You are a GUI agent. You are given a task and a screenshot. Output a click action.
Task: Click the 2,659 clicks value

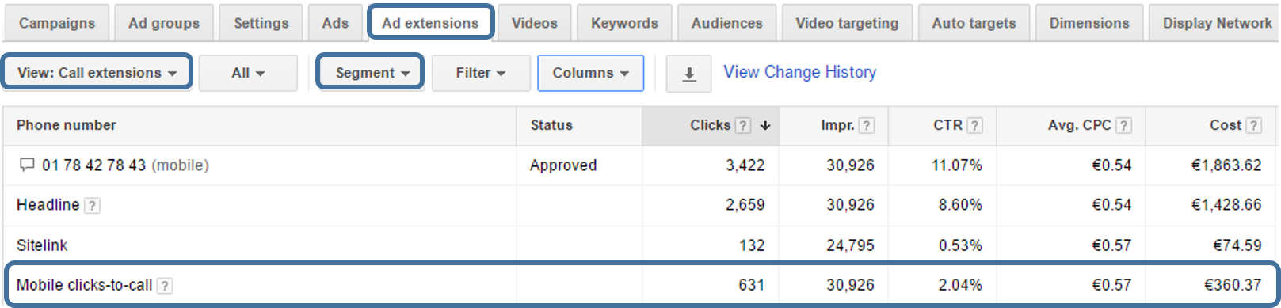pos(745,205)
